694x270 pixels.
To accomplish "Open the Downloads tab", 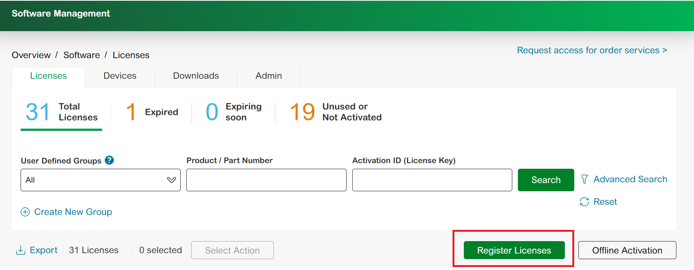I will click(196, 76).
